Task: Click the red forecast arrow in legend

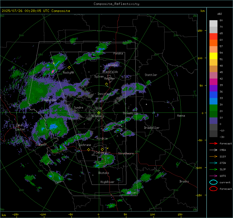Action: click(x=213, y=143)
